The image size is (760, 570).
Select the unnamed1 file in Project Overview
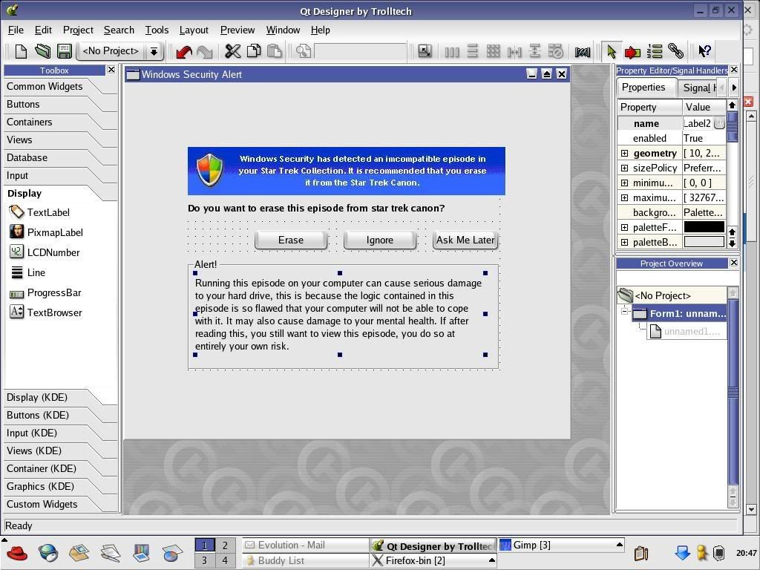687,332
